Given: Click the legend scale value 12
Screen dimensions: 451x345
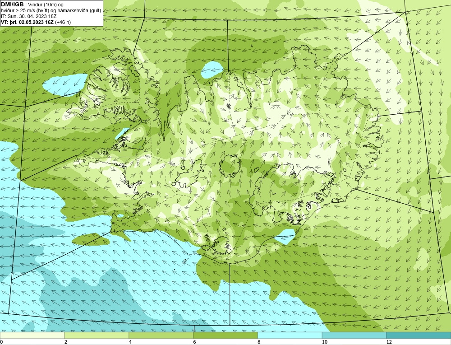Looking at the screenshot, I should click(389, 342).
